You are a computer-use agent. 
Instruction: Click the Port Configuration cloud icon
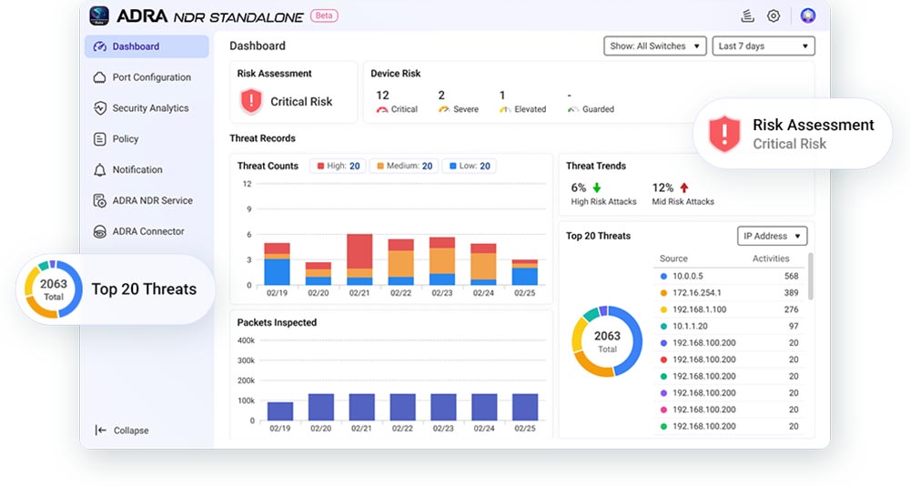pyautogui.click(x=99, y=77)
